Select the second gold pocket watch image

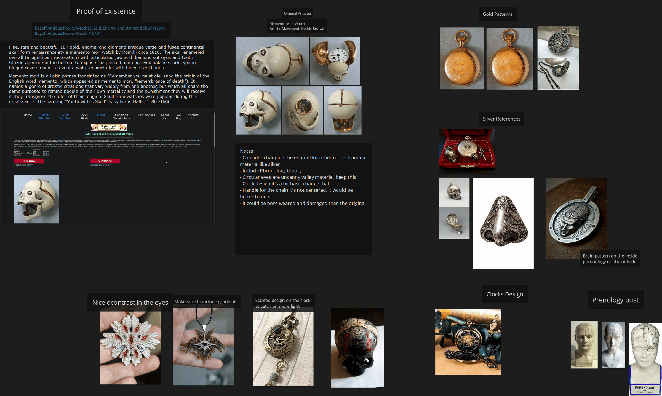coord(510,58)
